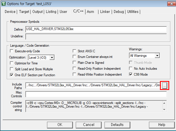Open the Linker tab

105,12
